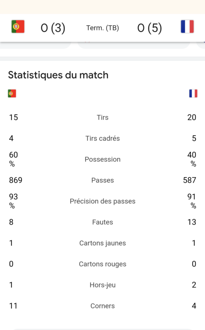Click the Hors-jeu statistic label
Image resolution: width=205 pixels, height=330 pixels.
(103, 285)
